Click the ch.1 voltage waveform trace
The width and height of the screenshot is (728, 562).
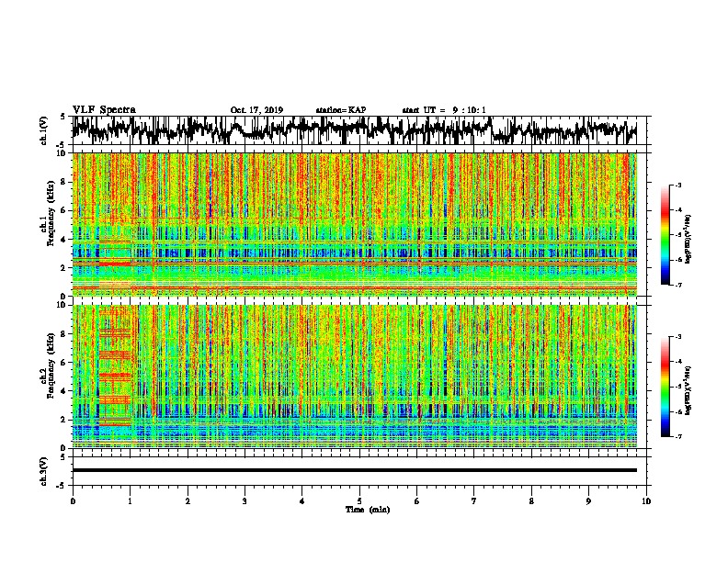(354, 130)
